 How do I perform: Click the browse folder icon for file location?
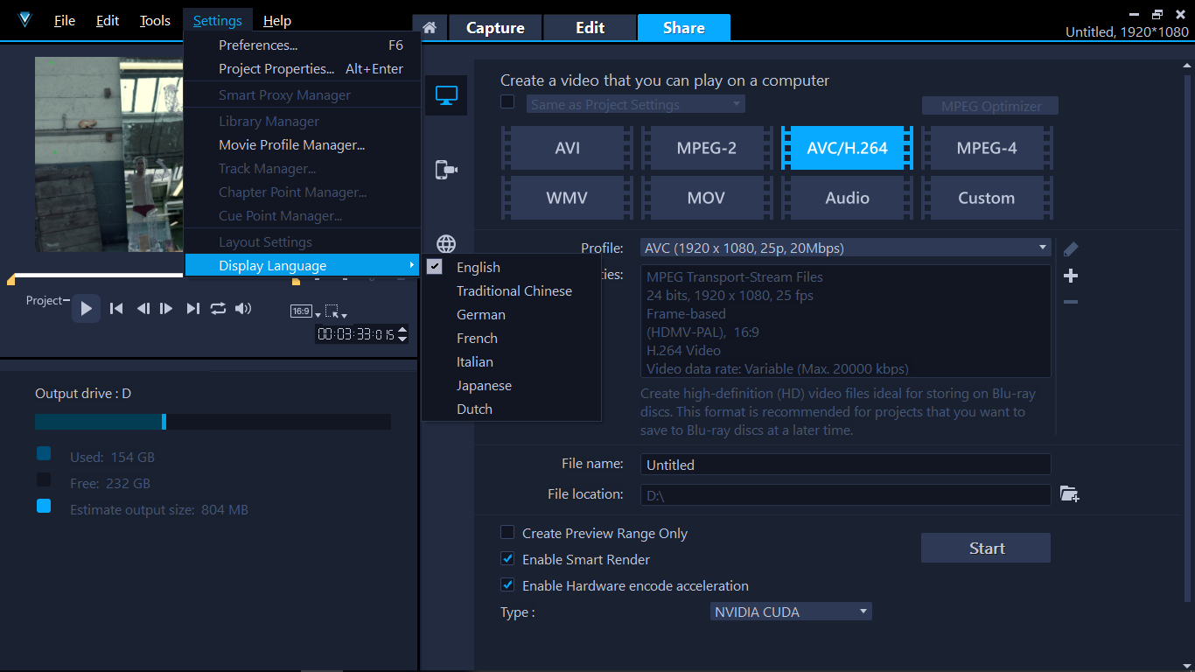coord(1069,494)
